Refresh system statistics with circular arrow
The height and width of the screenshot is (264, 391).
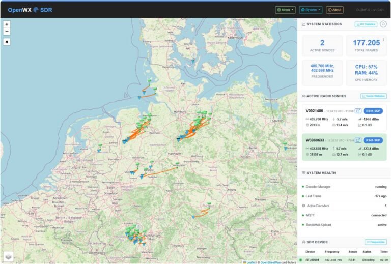click(x=383, y=24)
